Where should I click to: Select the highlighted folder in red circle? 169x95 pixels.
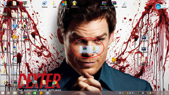point(94,49)
